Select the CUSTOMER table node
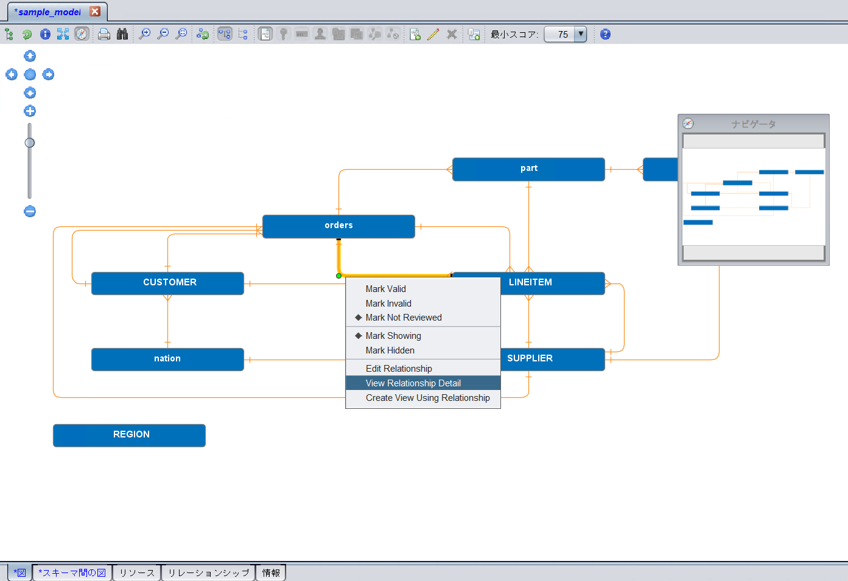The image size is (848, 581). [167, 283]
